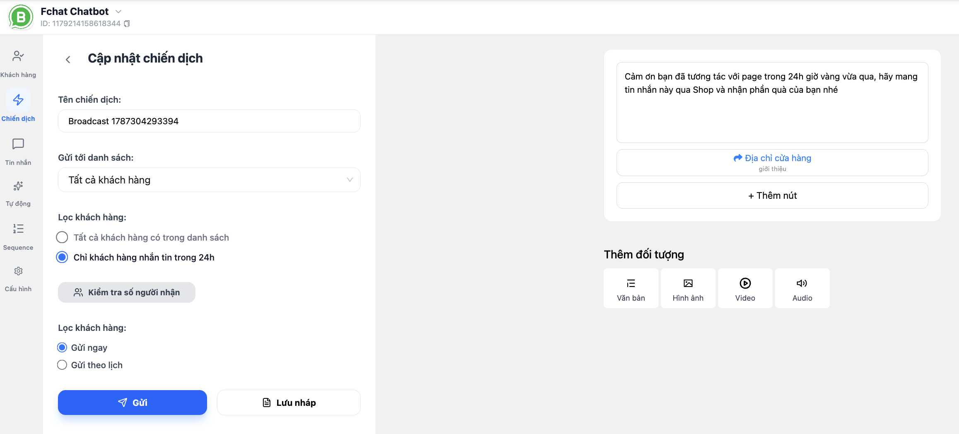The image size is (959, 434).
Task: Add a Video object
Action: 745,288
